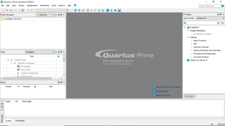Open the Assignments menu
Screen dimensions: 225x126
tap(32, 5)
